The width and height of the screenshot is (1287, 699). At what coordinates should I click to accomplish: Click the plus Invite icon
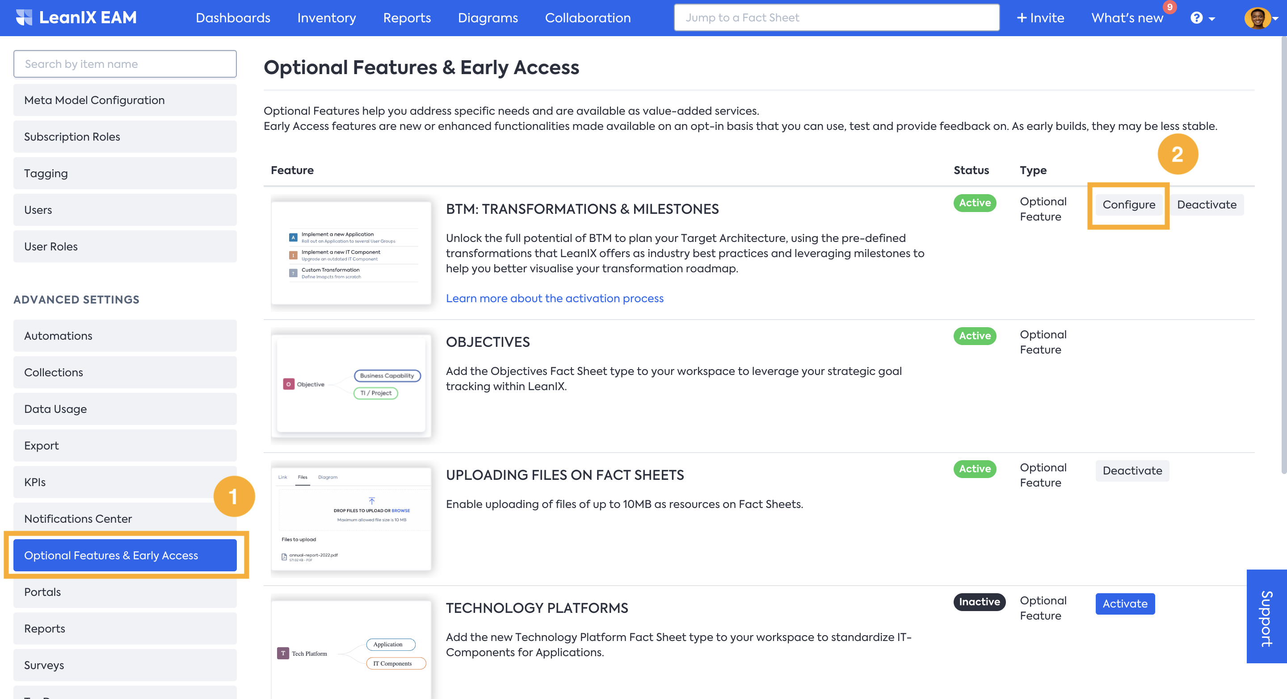tap(1022, 18)
